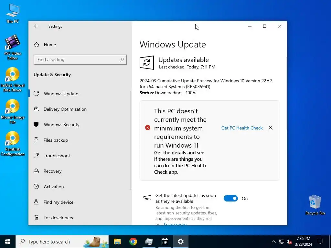Open Files backup settings
The height and width of the screenshot is (248, 331).
56,140
